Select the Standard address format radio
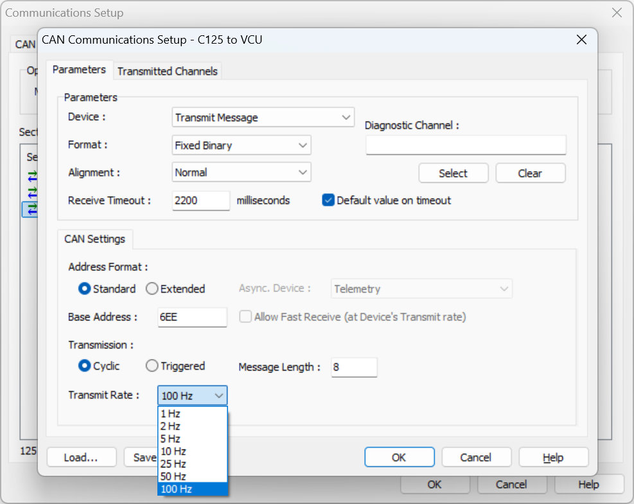634x504 pixels. pyautogui.click(x=84, y=289)
